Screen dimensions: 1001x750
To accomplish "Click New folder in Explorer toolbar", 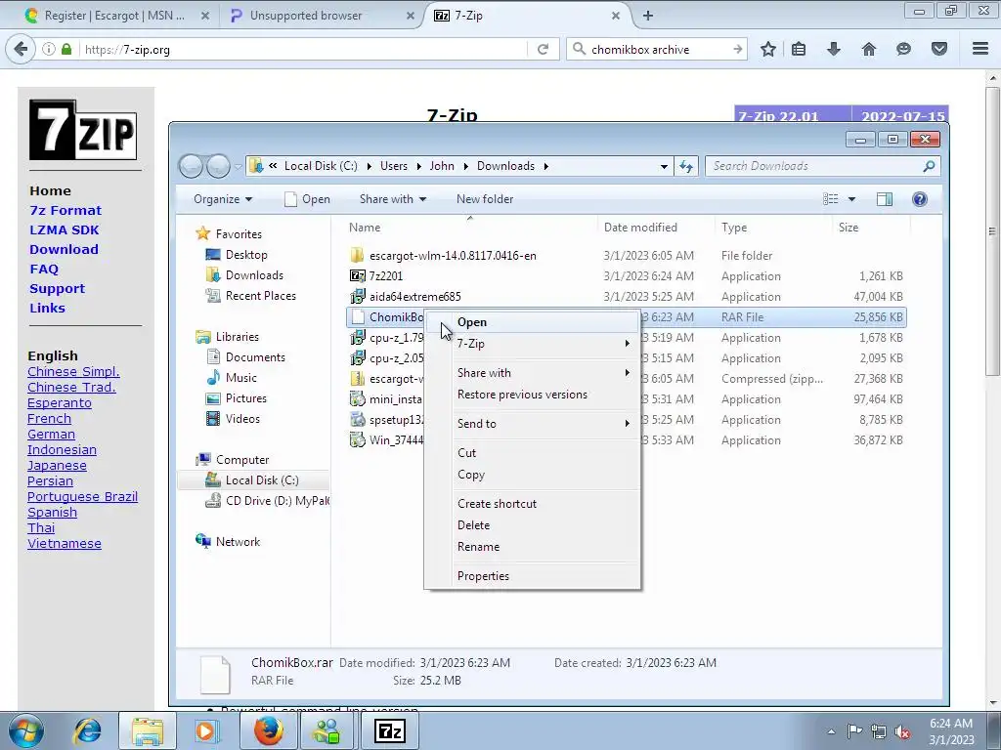I will coord(485,199).
